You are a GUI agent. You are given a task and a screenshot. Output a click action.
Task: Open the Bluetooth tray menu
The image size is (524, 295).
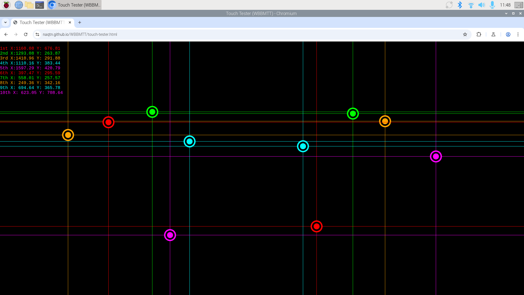pos(460,5)
